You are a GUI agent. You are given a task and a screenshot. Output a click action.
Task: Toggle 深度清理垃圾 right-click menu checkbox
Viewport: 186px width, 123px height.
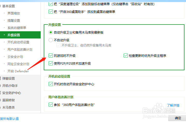51,4
